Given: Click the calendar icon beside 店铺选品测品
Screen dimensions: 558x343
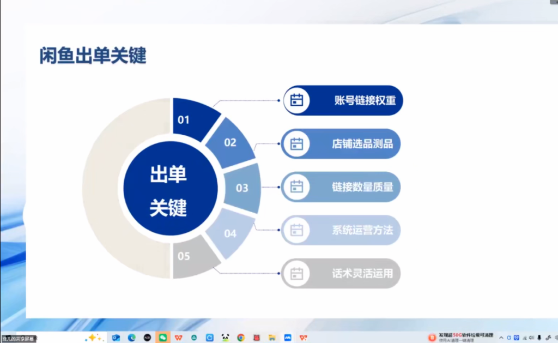Looking at the screenshot, I should [x=296, y=144].
